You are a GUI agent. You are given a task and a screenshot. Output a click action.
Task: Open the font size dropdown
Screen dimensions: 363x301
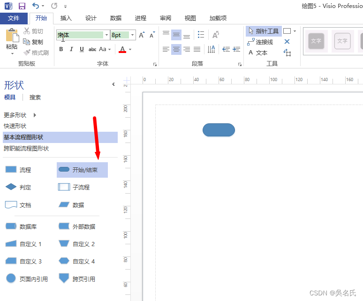[x=132, y=35]
